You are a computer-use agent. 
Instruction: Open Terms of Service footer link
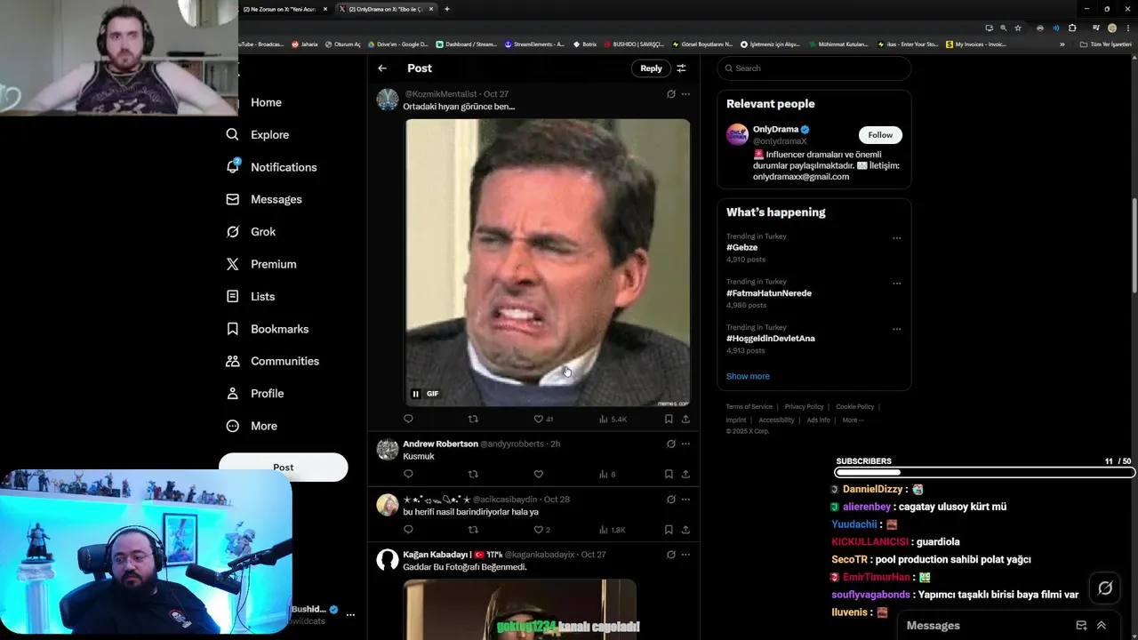[749, 407]
